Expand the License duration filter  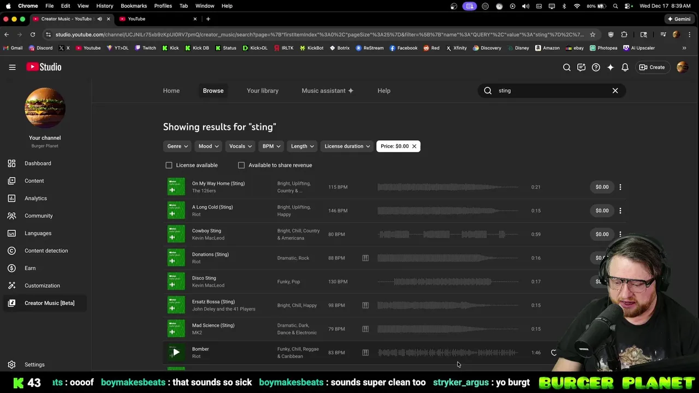tap(347, 146)
